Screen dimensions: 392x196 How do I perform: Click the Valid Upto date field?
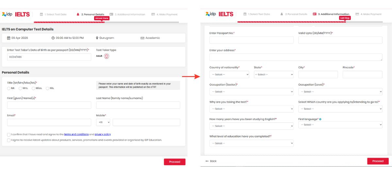340,40
